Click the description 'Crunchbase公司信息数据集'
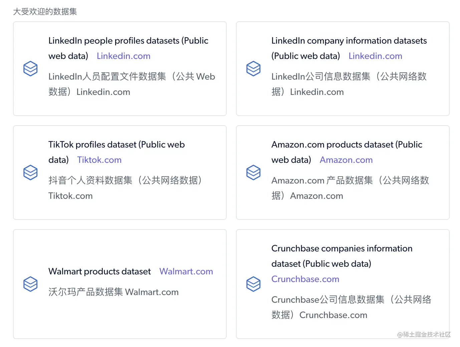The height and width of the screenshot is (347, 460). point(328,300)
